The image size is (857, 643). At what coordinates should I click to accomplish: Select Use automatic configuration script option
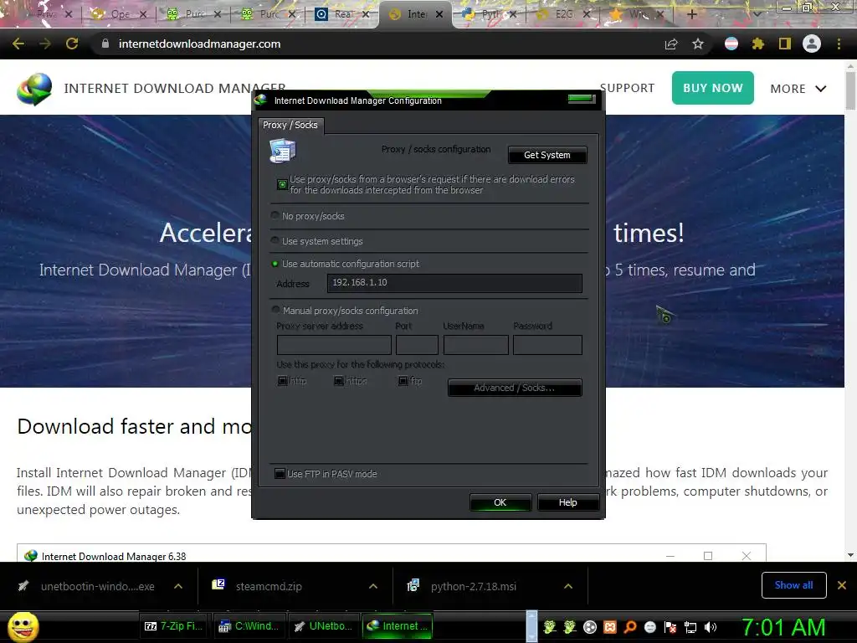coord(275,264)
